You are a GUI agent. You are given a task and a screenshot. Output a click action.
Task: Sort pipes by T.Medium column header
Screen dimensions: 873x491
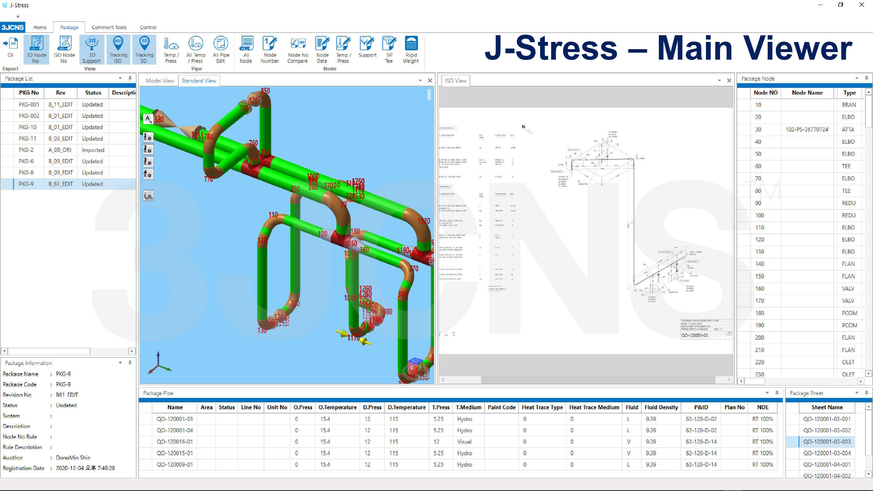(468, 407)
